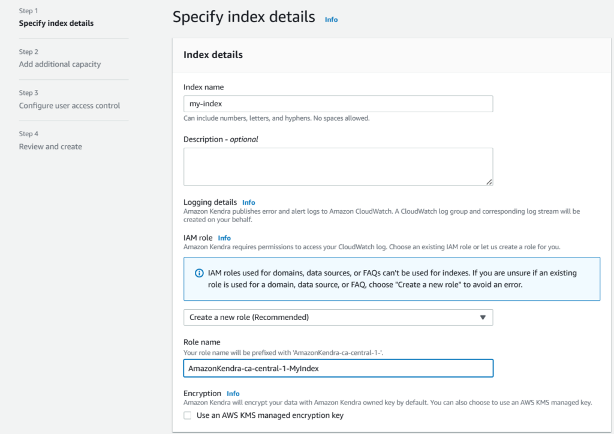Click the Description box resize handle

point(489,181)
